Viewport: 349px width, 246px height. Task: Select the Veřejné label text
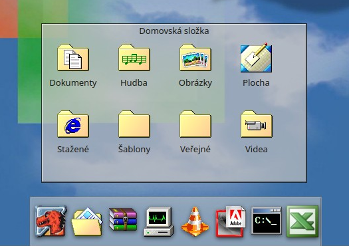pyautogui.click(x=195, y=149)
